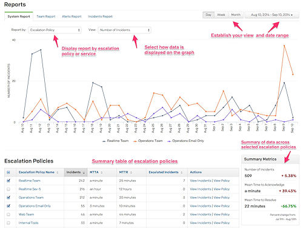Click the Escalation Policies heading
This screenshot has height=228, width=303.
(x=29, y=161)
